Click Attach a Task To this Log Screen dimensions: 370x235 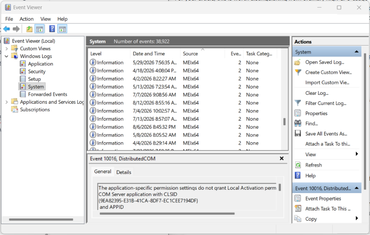tap(328, 144)
